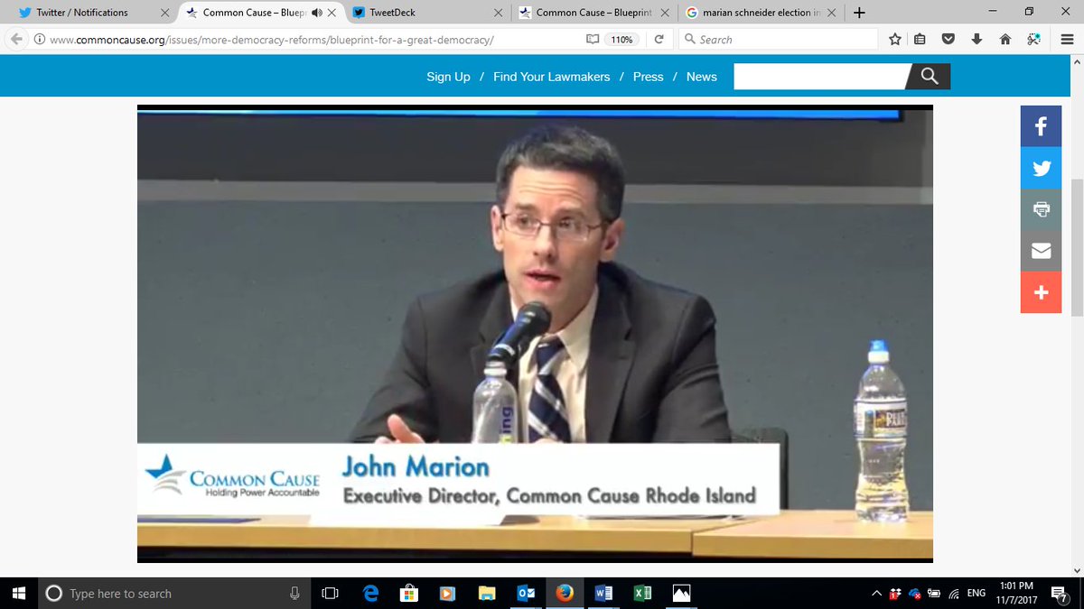Open the Press link

click(x=648, y=77)
